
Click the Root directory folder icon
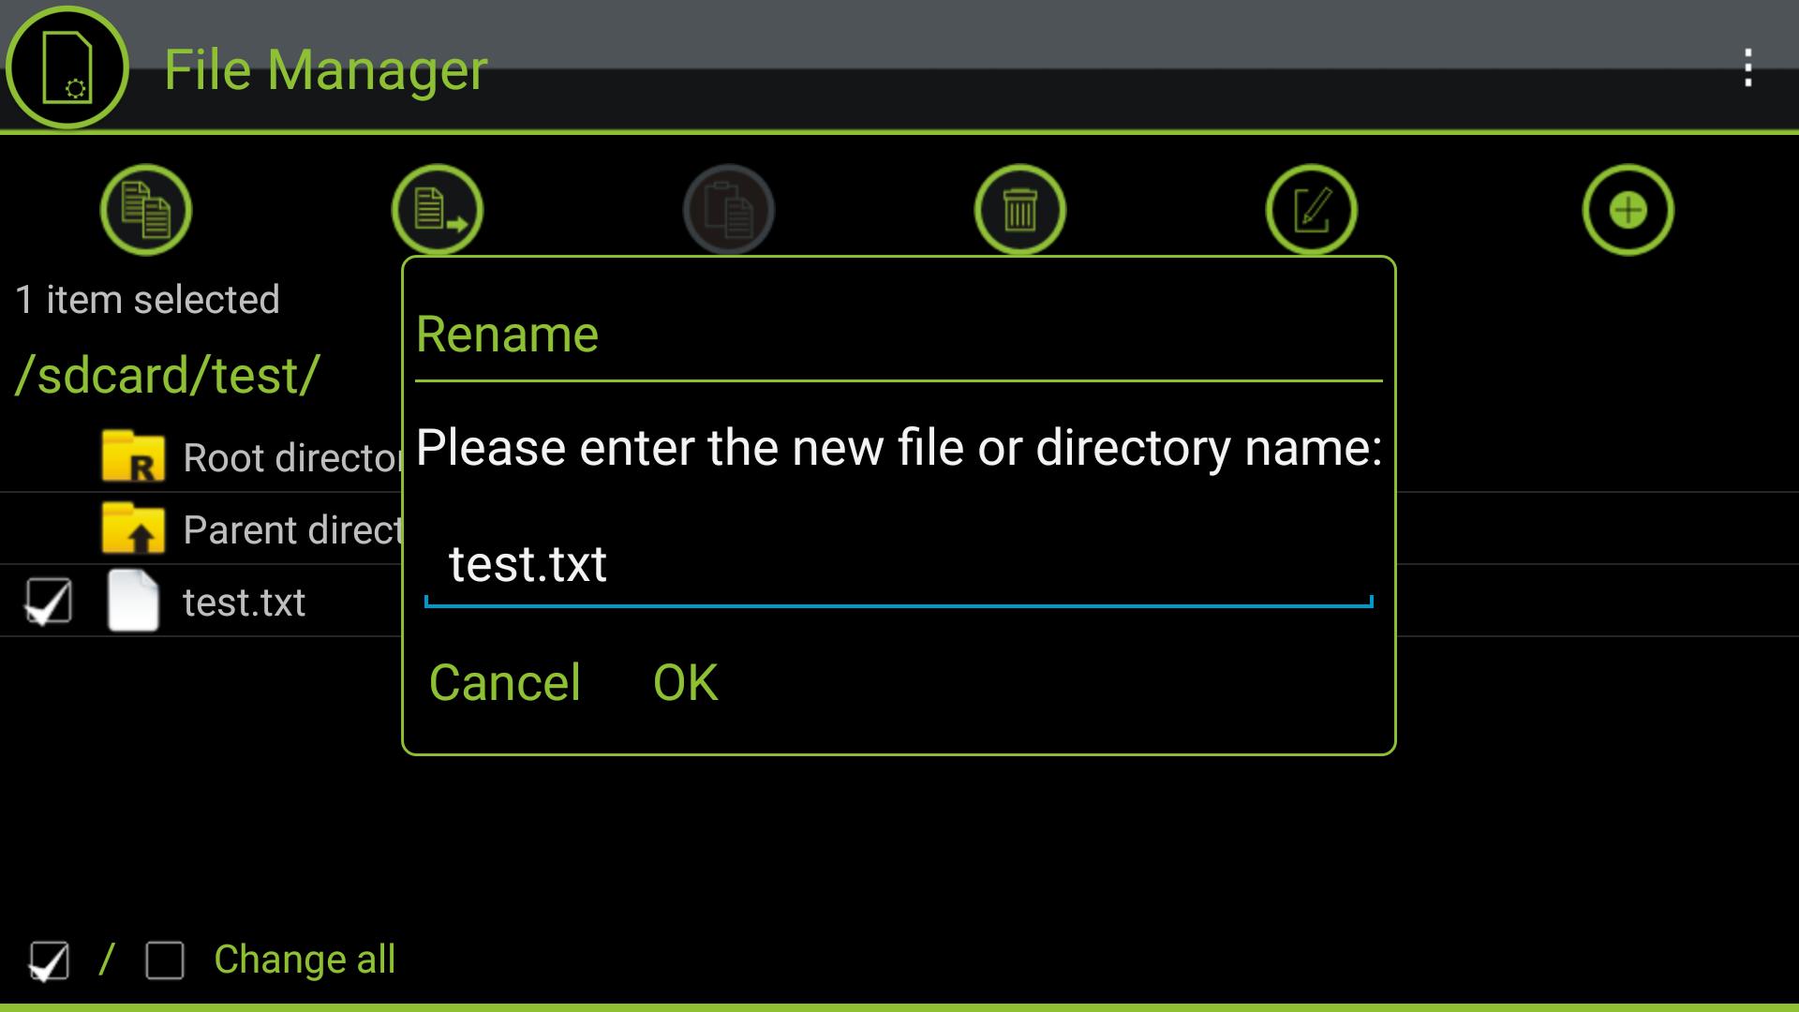click(x=133, y=456)
